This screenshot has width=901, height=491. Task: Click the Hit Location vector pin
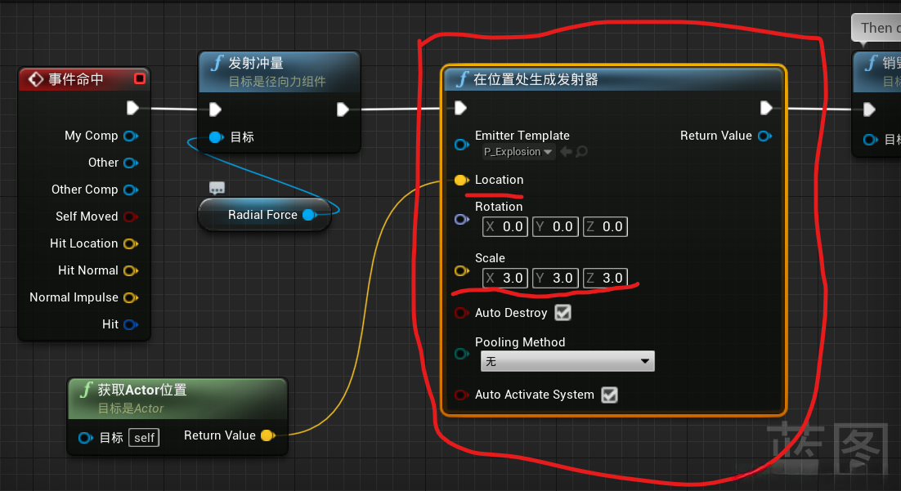(x=131, y=244)
